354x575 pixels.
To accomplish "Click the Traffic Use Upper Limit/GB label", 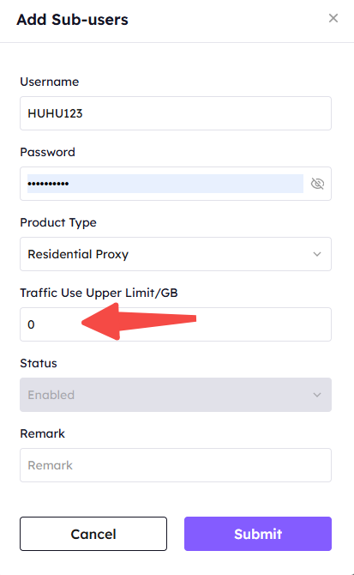I will [99, 293].
